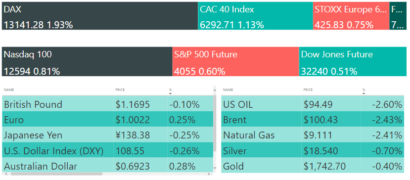Click the horizontal scrollbar left arrow

click(5, 174)
